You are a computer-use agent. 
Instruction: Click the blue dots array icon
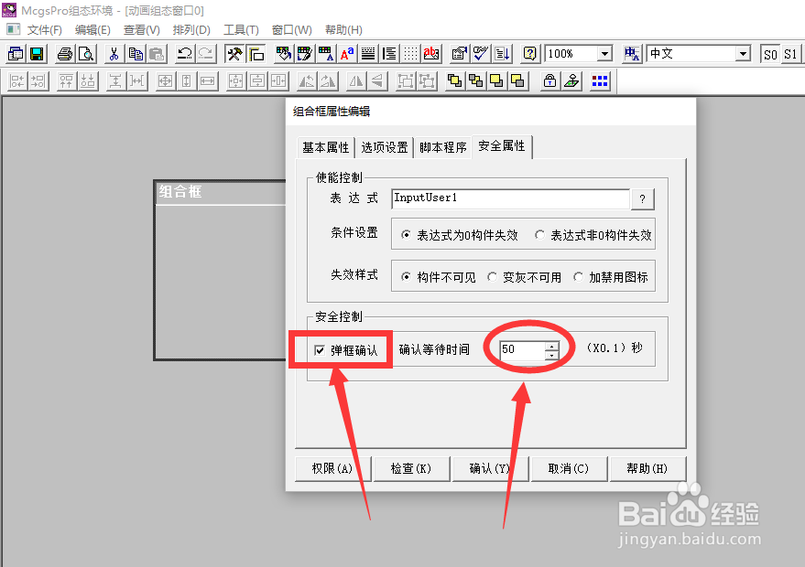(600, 81)
